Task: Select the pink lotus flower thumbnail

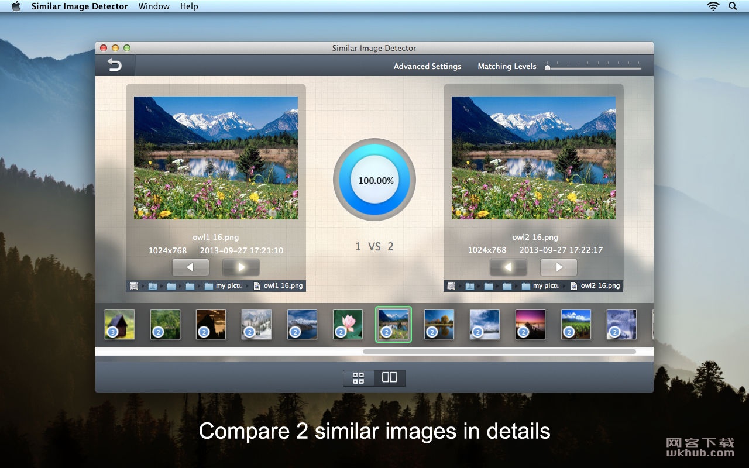Action: coord(348,324)
